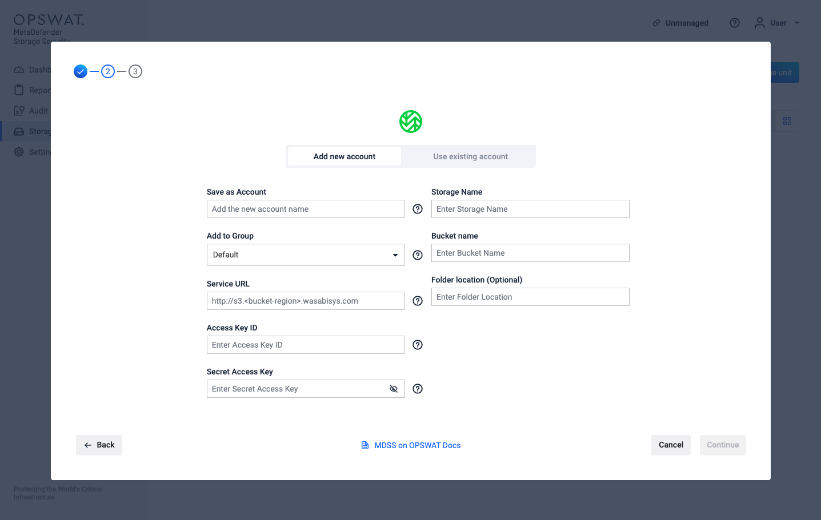Click the document icon beside MDSS Docs
Viewport: 821px width, 520px height.
(x=365, y=445)
